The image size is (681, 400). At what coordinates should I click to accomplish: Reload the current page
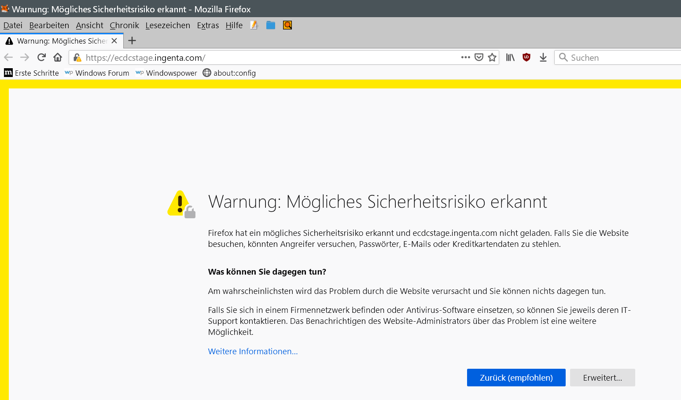tap(41, 57)
